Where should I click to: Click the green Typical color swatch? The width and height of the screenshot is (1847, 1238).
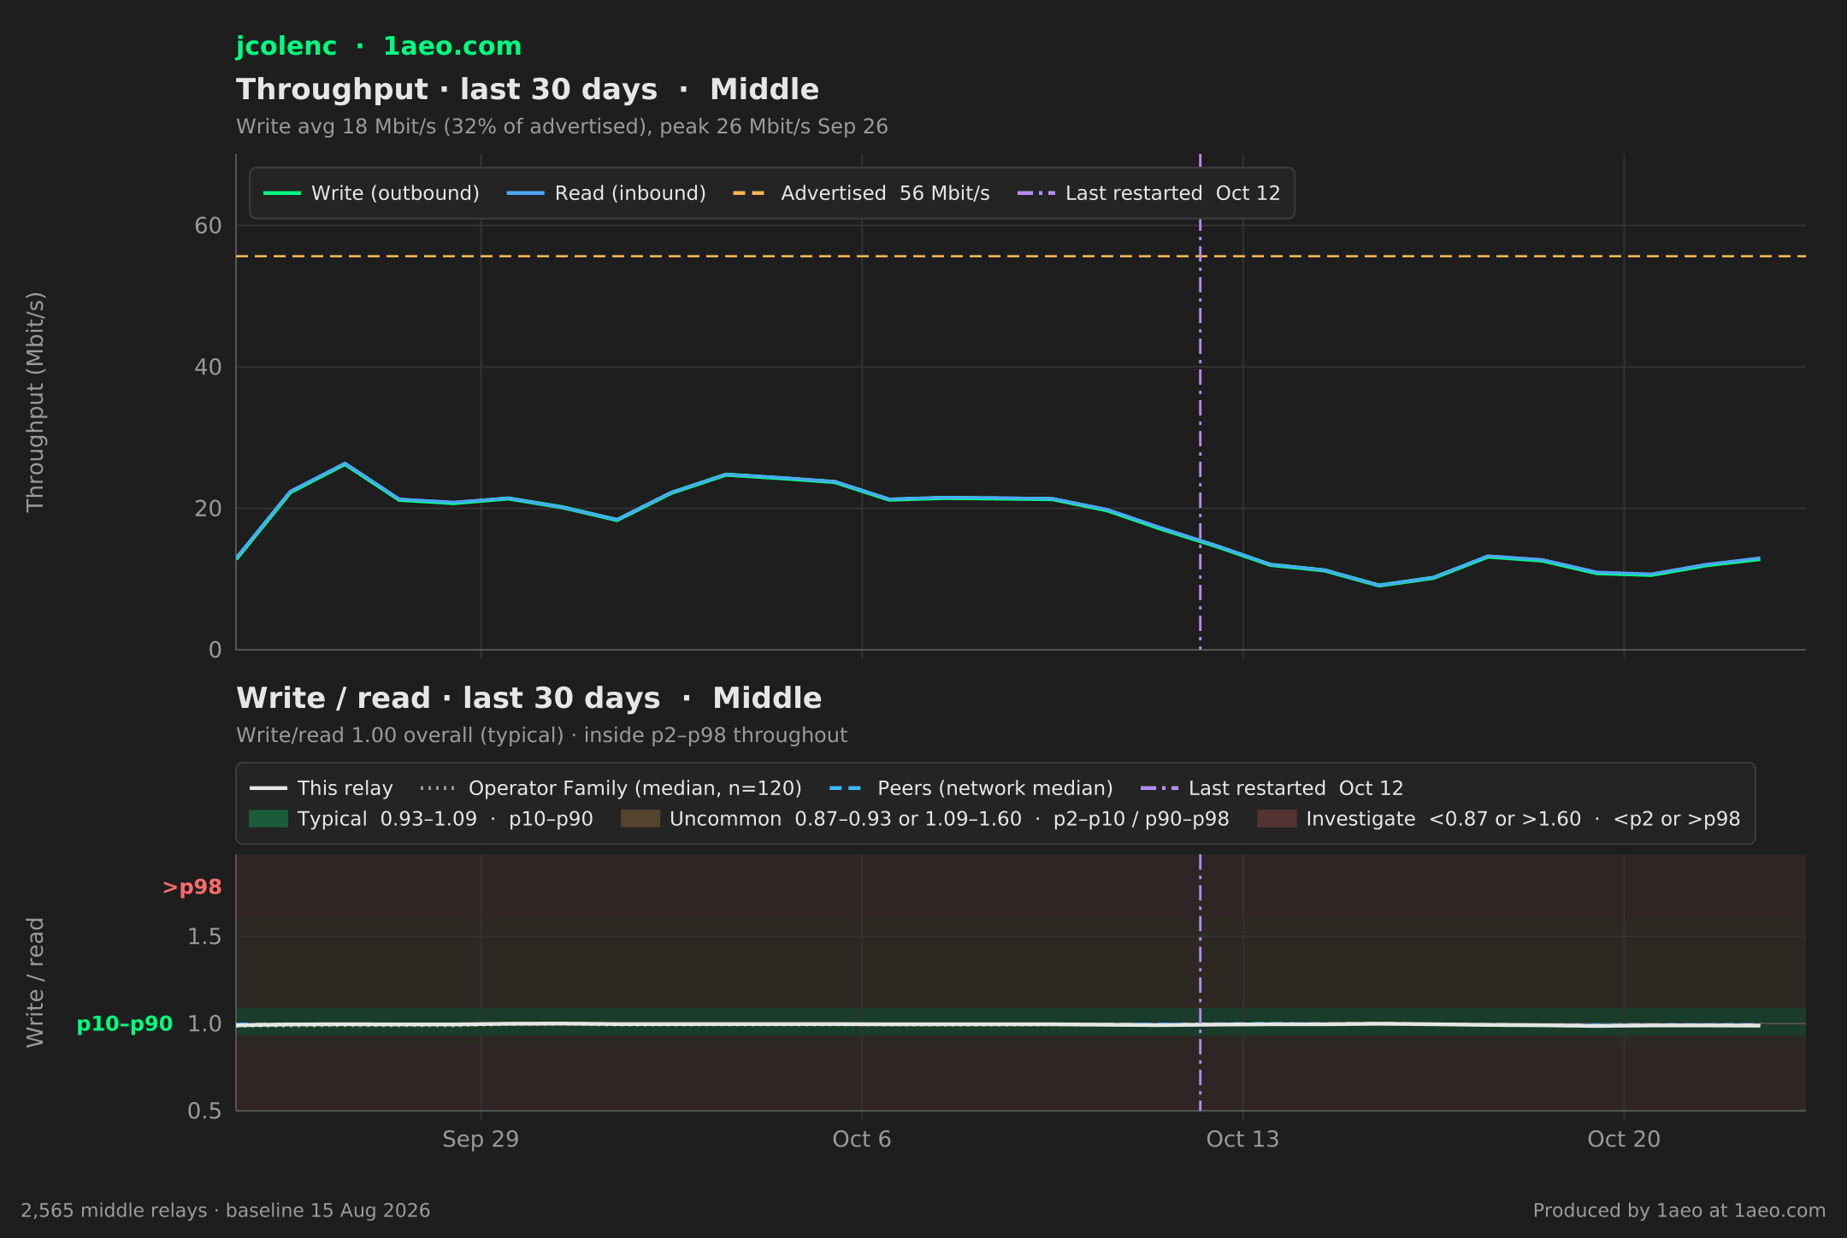(x=268, y=819)
